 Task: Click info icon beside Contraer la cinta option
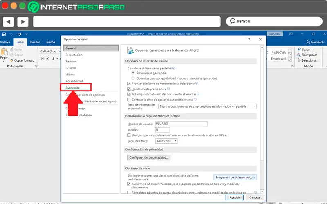[x=195, y=100]
